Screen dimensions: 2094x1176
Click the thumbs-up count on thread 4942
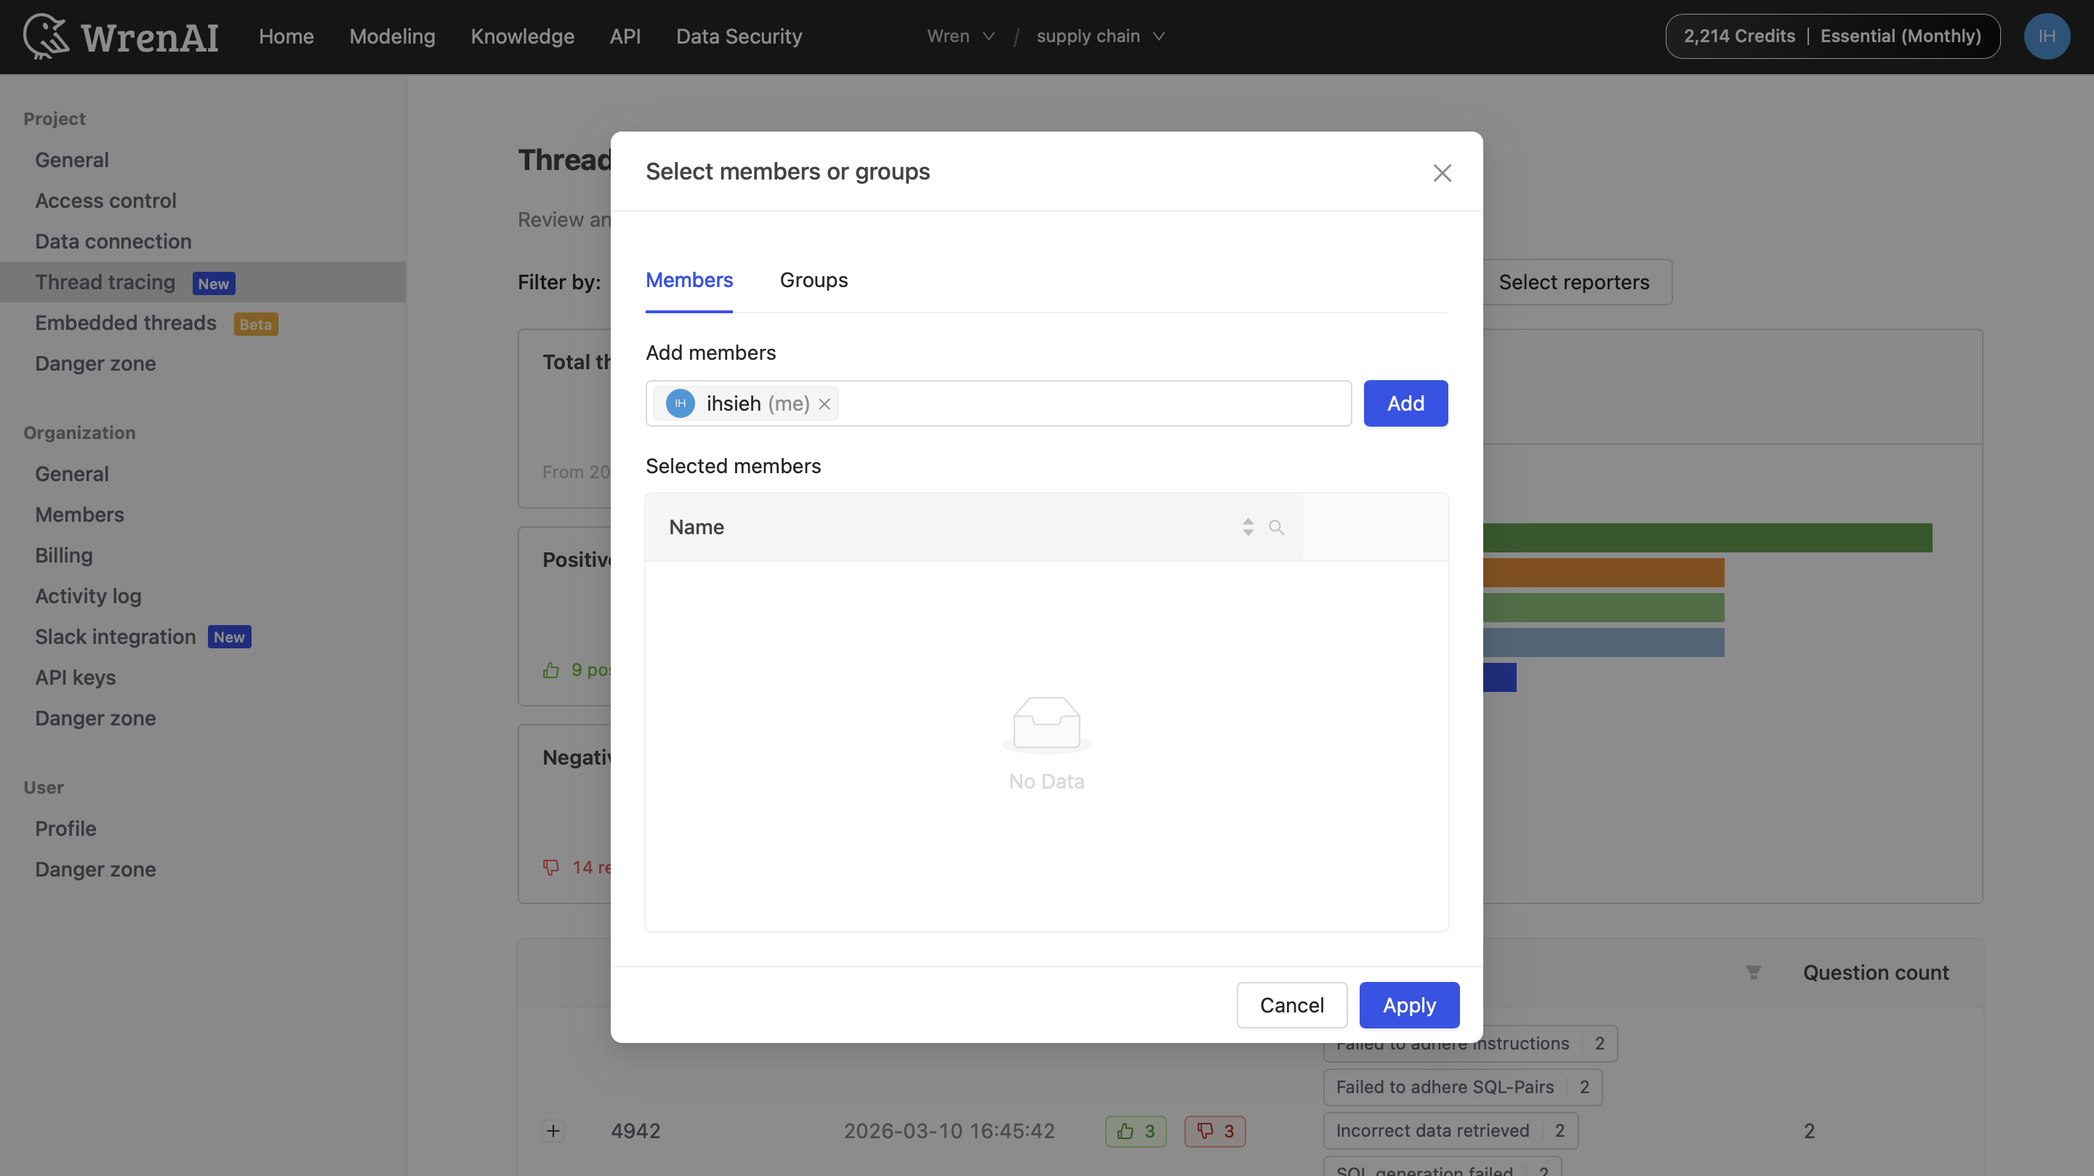pyautogui.click(x=1135, y=1130)
